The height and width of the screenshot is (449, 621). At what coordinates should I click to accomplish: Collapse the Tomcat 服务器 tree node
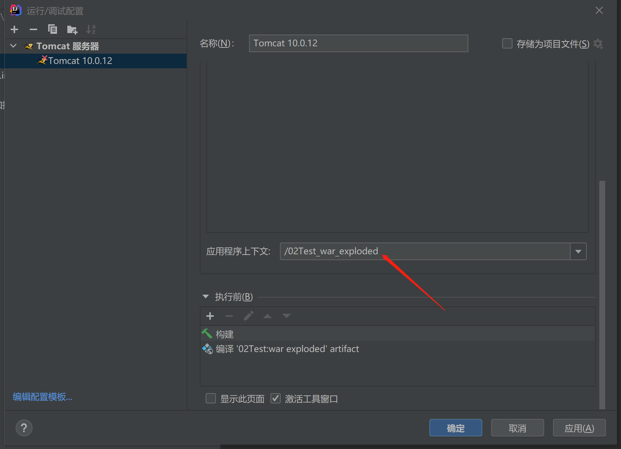click(14, 46)
